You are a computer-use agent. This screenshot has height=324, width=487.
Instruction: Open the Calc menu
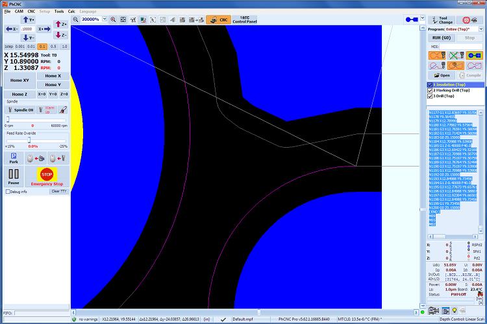(x=71, y=12)
